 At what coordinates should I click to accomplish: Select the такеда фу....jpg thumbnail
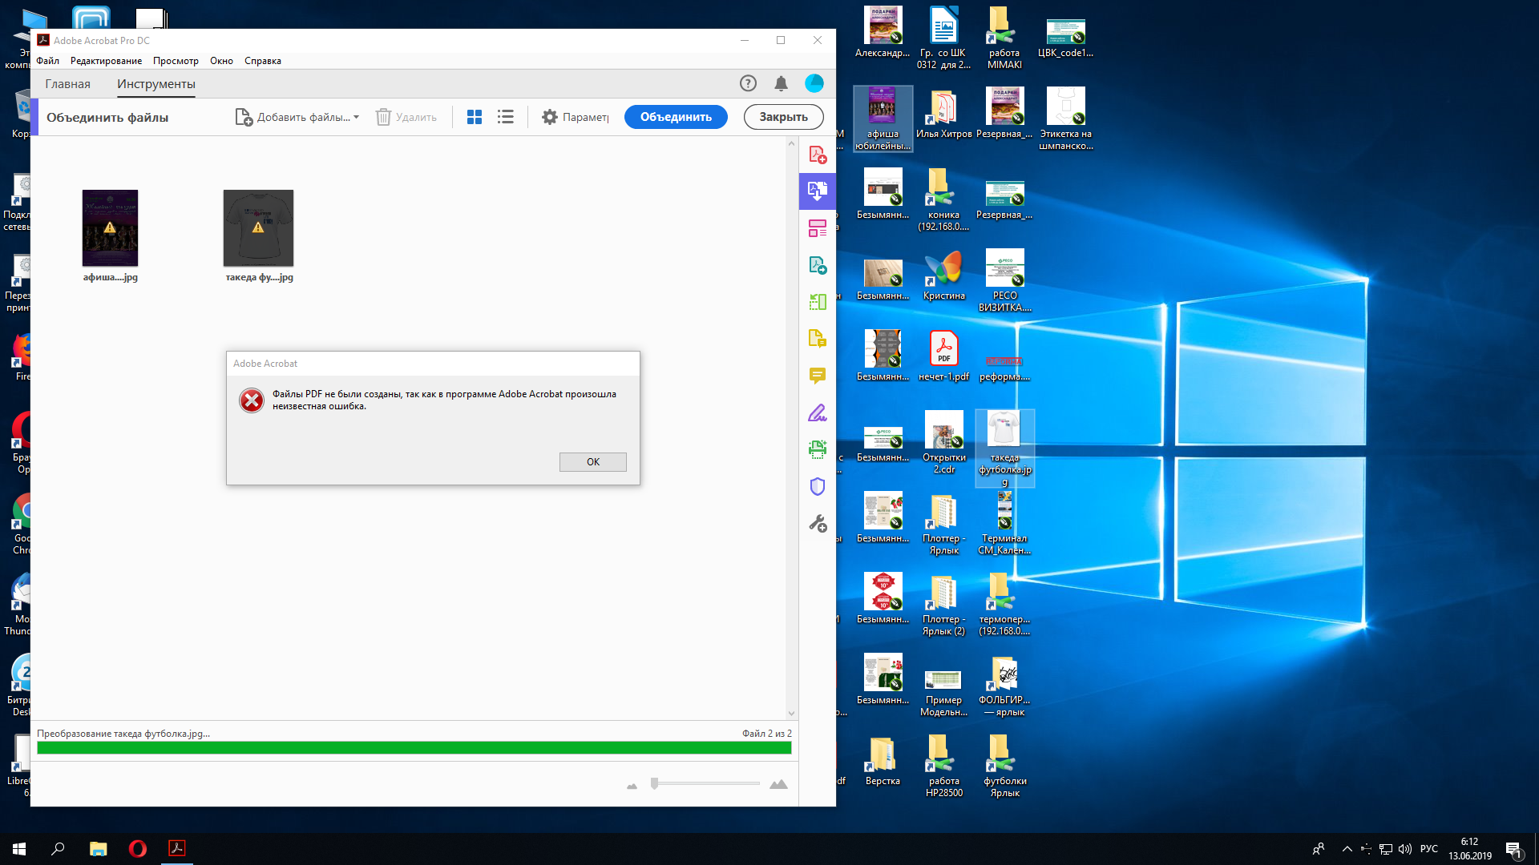click(x=258, y=228)
